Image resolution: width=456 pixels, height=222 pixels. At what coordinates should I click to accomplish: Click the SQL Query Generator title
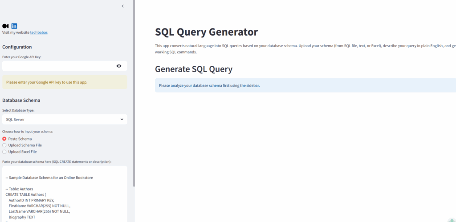206,32
